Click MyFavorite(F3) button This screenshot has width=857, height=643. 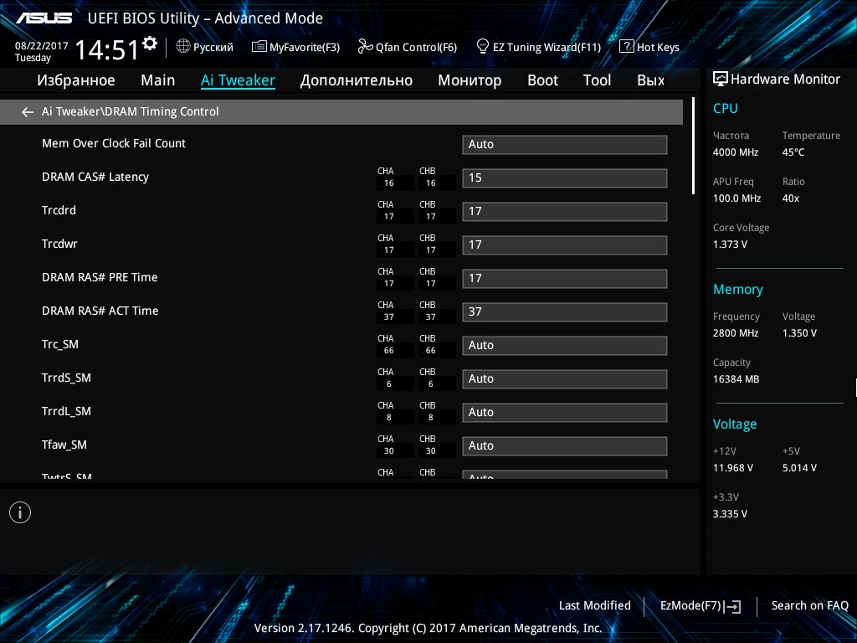pyautogui.click(x=295, y=47)
